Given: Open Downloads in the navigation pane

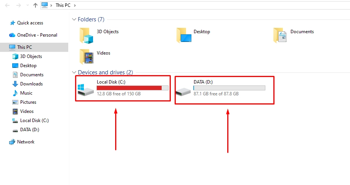Looking at the screenshot, I should 31,84.
